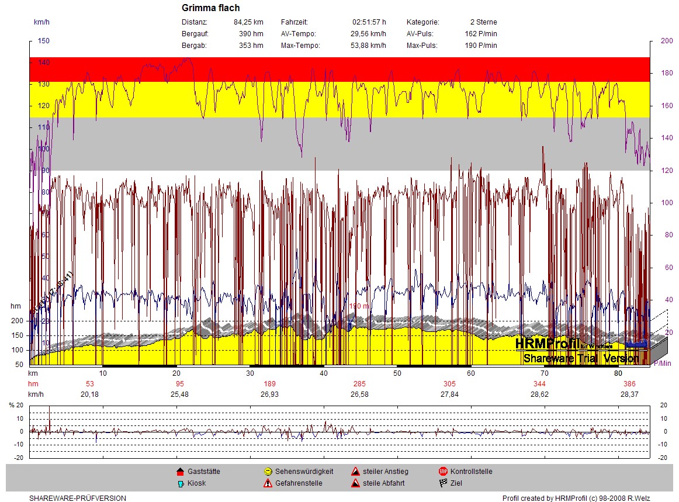Viewport: 679px width, 502px height.
Task: Select the Sehenswürdigkeit smiley icon
Action: point(268,472)
